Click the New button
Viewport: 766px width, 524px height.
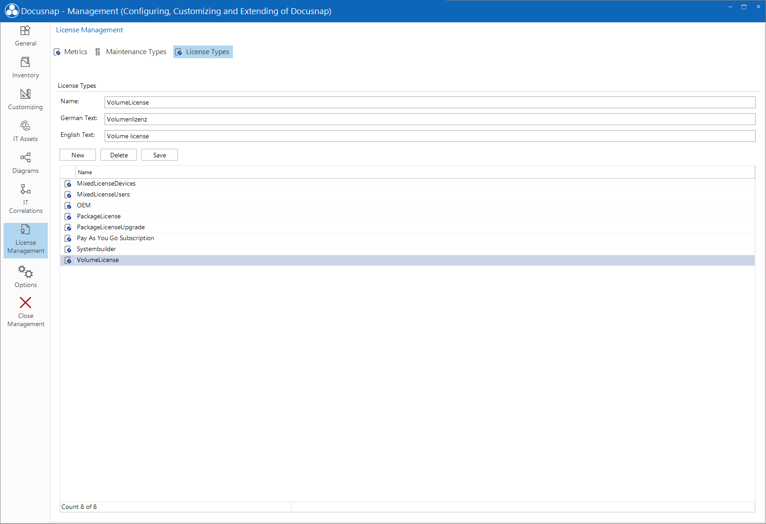78,155
